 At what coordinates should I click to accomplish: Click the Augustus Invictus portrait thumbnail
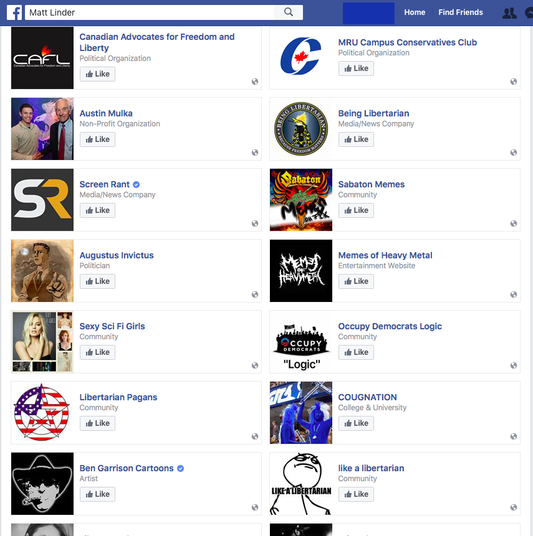(x=42, y=271)
